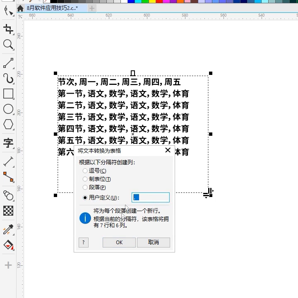This screenshot has width=298, height=298.
Task: Cancel the dialog with 取消
Action: [154, 242]
